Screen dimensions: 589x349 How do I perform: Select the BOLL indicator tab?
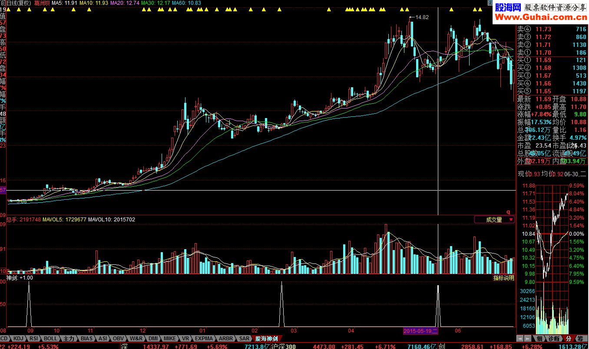(50, 338)
